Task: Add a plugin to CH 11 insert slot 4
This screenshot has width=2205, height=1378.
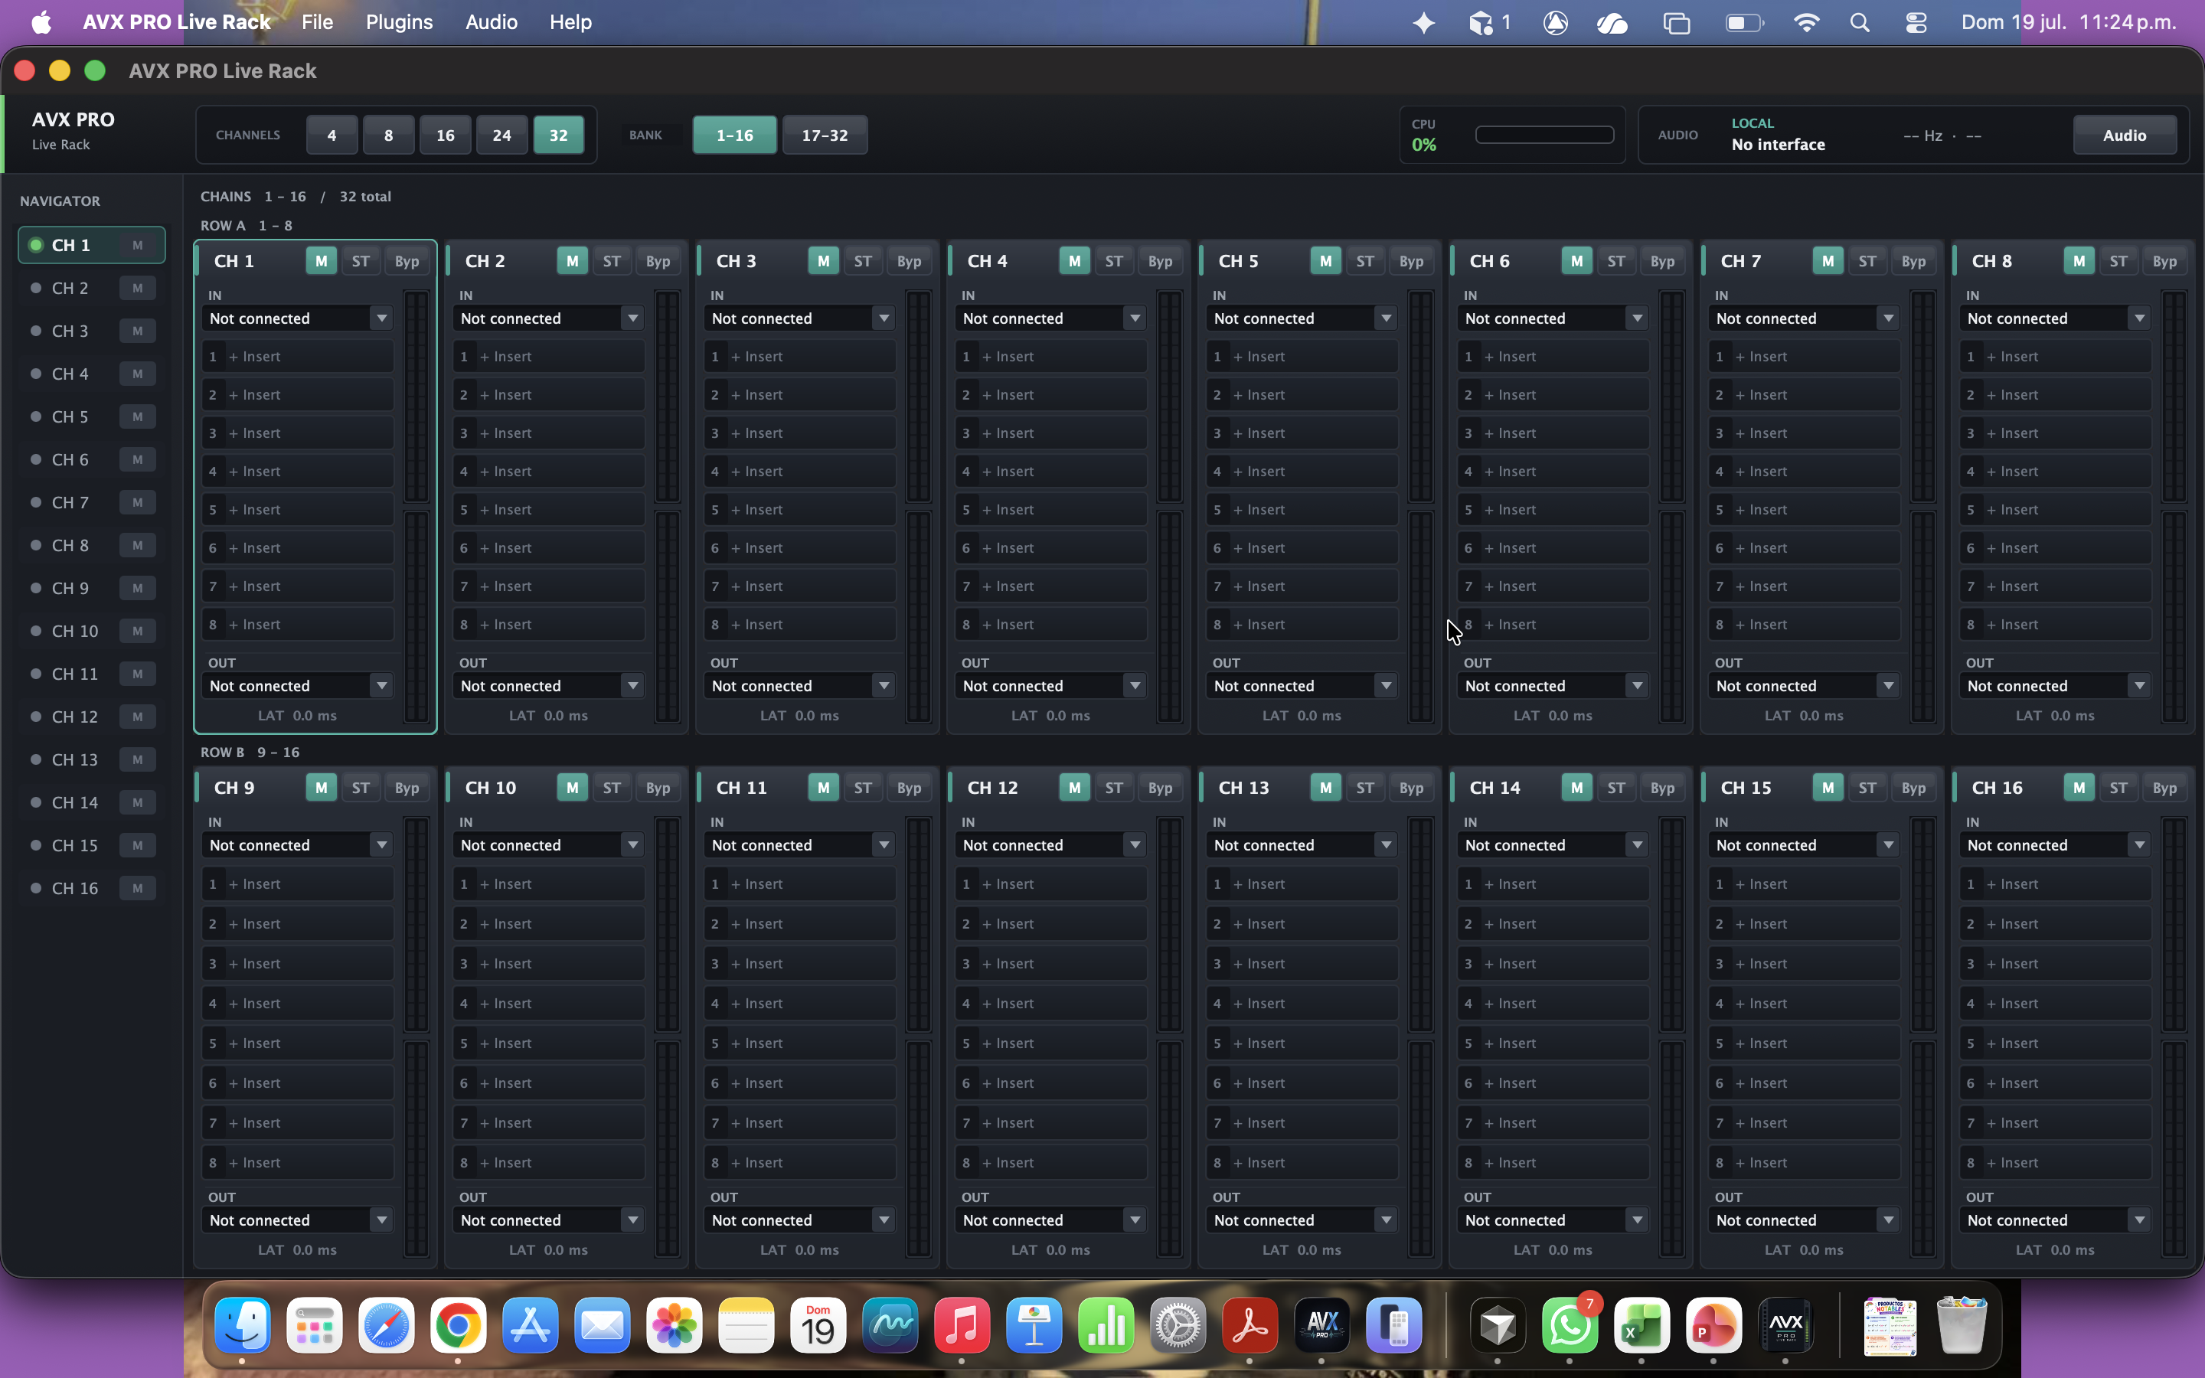Action: pyautogui.click(x=799, y=1004)
